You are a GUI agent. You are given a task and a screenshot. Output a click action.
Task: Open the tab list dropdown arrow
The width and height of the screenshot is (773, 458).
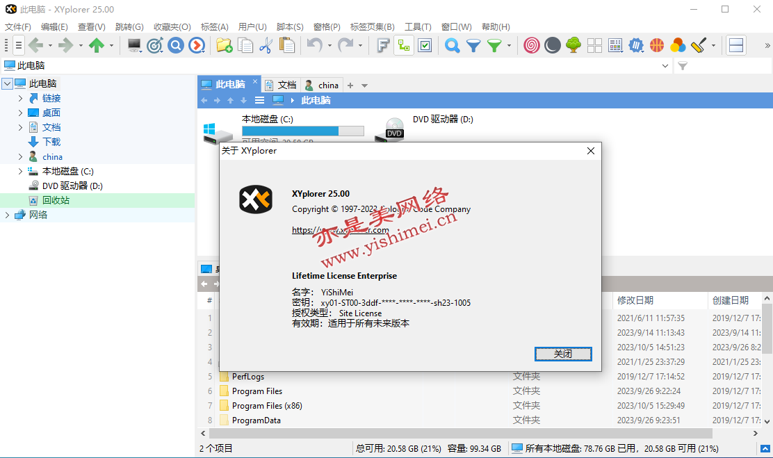(x=364, y=85)
